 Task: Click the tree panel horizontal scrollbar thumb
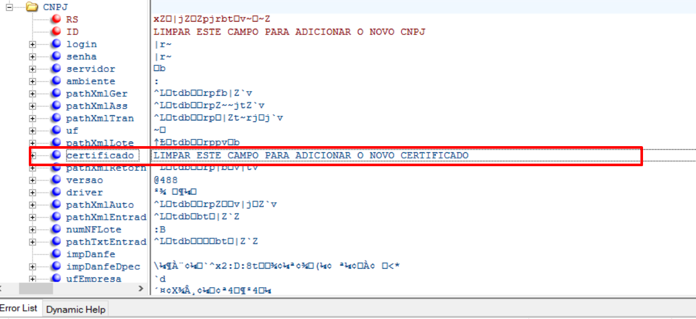click(35, 289)
